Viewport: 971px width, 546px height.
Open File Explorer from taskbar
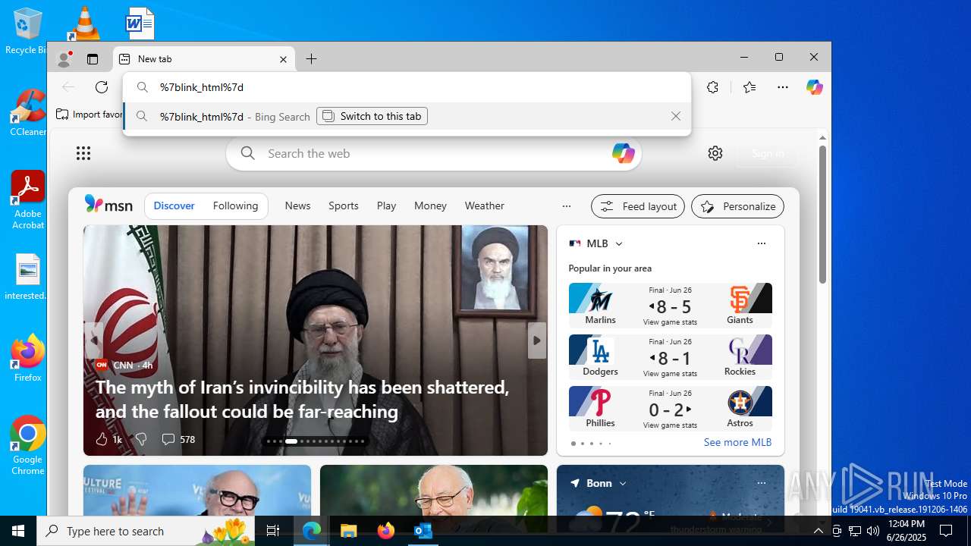348,531
